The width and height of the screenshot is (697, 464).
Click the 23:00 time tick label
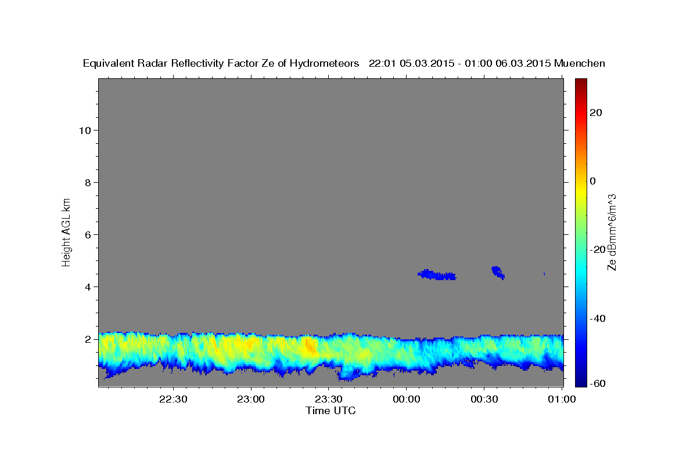[251, 399]
